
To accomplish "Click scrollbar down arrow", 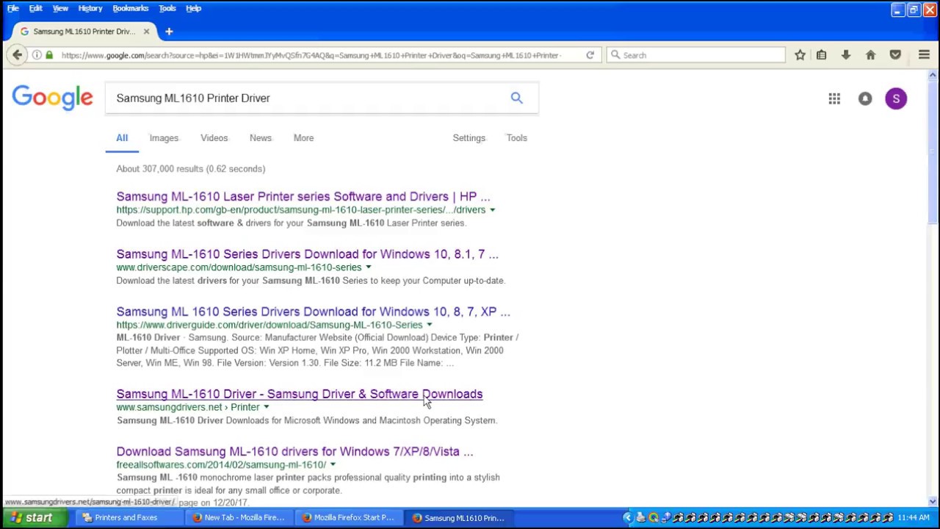I will (x=933, y=502).
